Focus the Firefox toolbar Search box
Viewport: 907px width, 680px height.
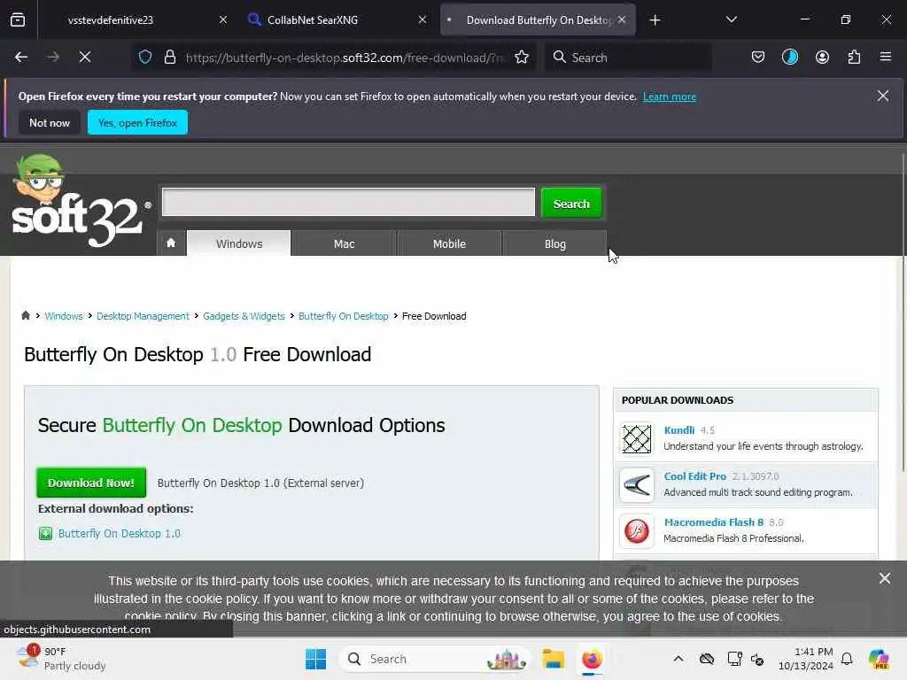(x=628, y=58)
